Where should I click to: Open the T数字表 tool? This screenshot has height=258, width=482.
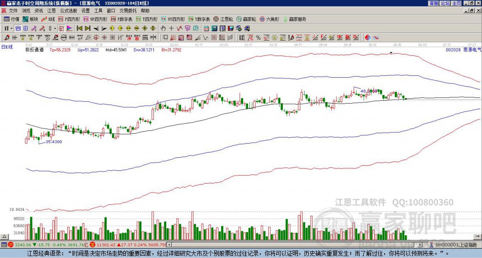tap(199, 19)
